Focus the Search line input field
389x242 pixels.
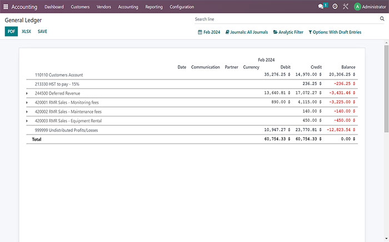coord(287,19)
